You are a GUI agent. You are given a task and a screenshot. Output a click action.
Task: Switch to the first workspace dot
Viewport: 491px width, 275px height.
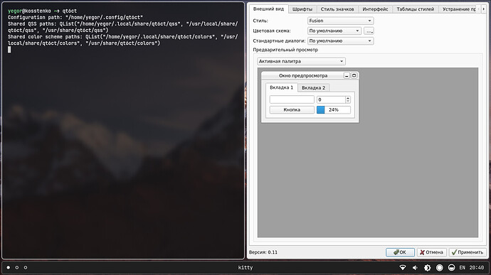coord(9,267)
